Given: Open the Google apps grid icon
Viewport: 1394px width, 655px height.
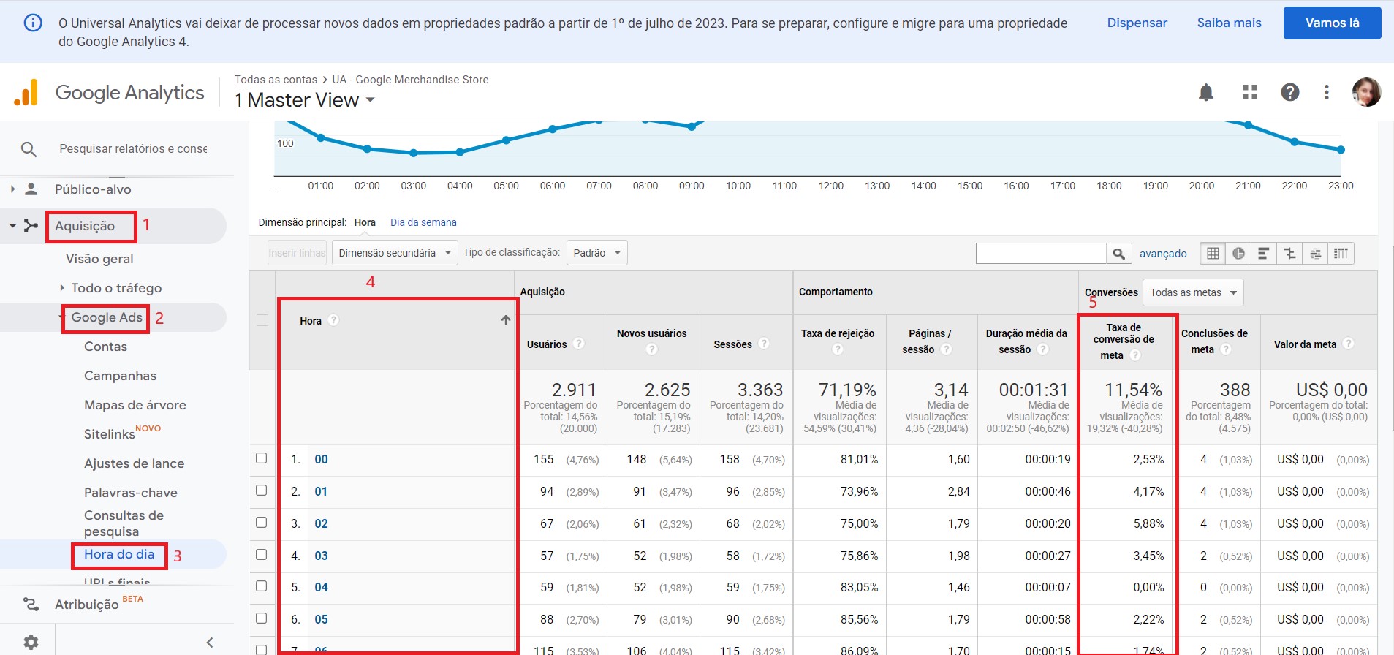Looking at the screenshot, I should pos(1250,92).
